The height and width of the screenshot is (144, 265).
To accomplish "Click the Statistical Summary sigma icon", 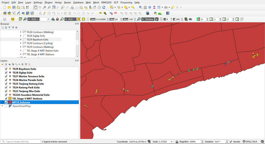I will point(154,7).
